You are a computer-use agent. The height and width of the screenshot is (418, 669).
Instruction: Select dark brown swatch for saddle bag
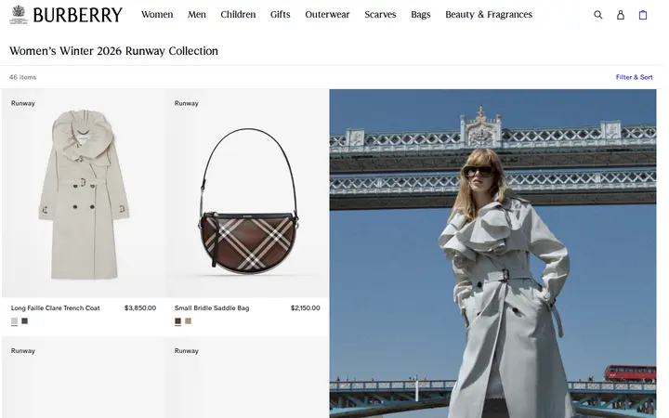(x=177, y=321)
